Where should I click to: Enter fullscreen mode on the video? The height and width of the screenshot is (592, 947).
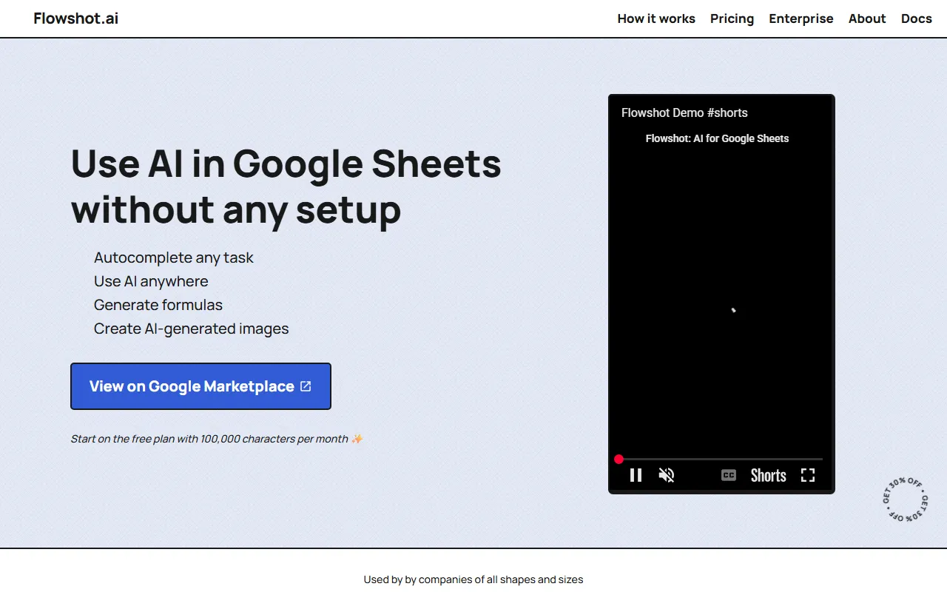pos(808,475)
